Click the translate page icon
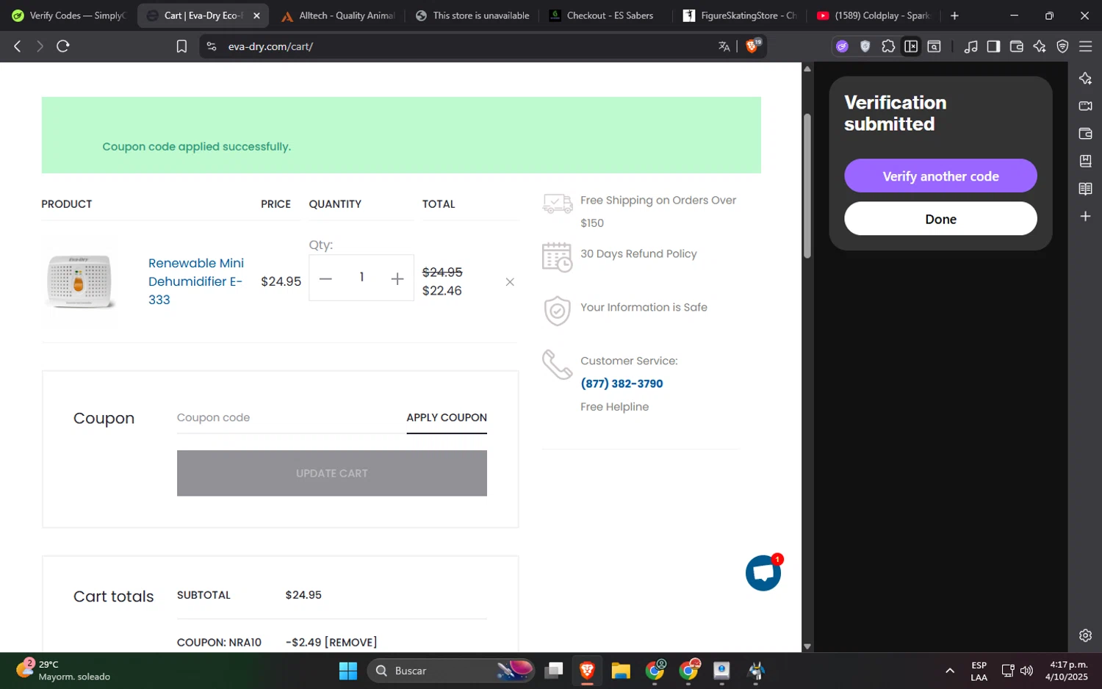This screenshot has height=689, width=1102. click(724, 46)
